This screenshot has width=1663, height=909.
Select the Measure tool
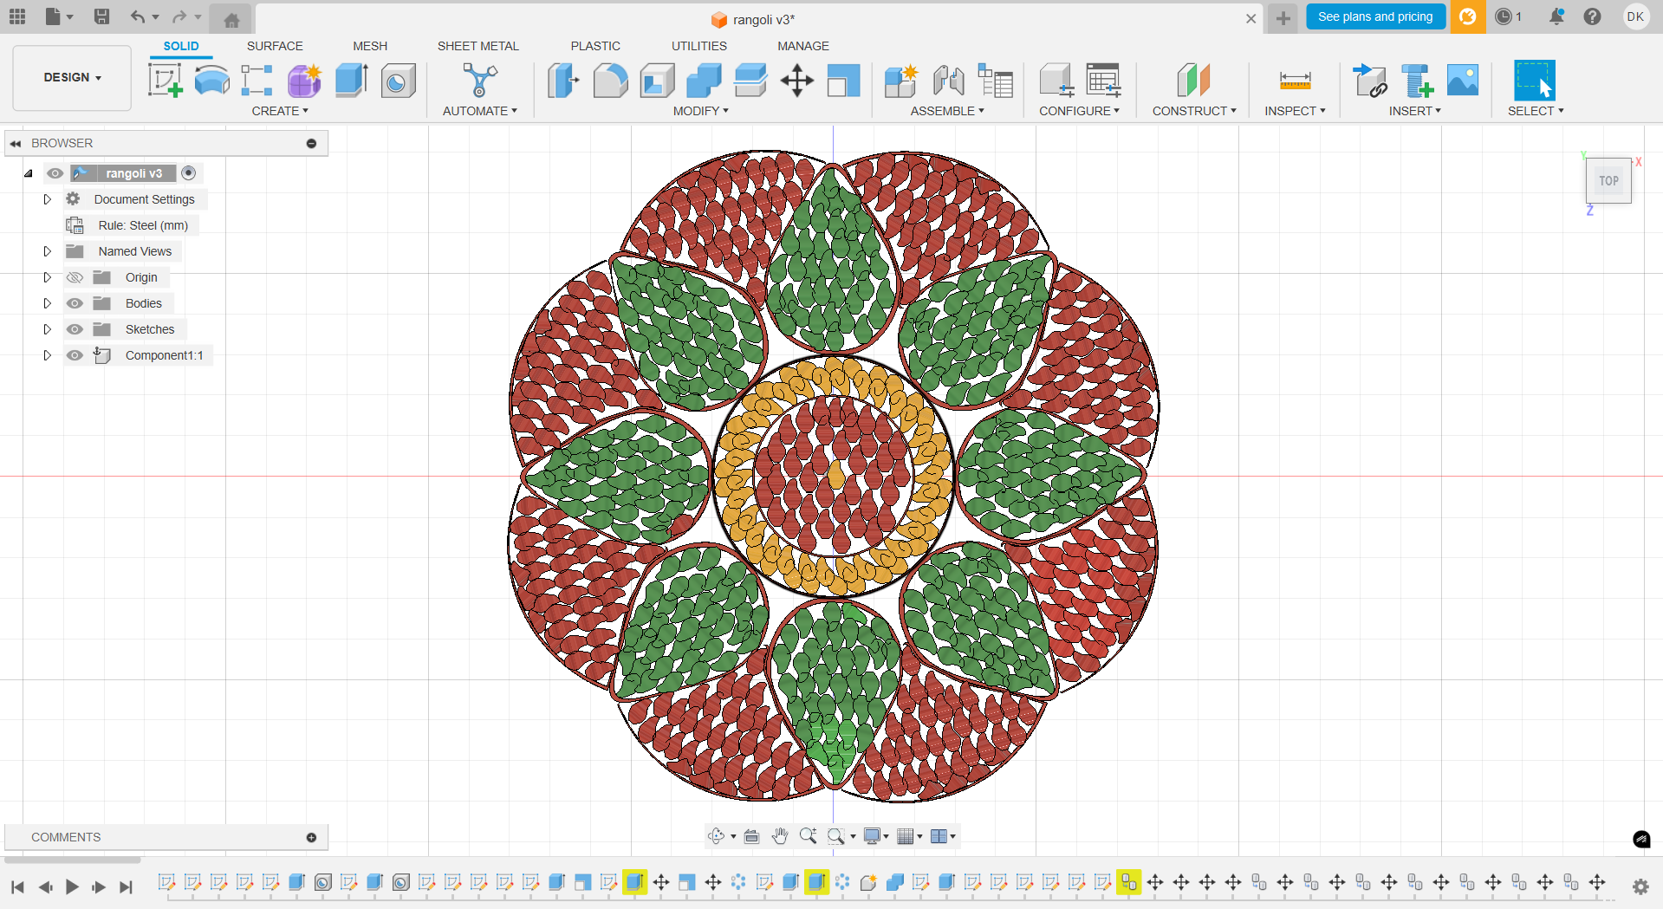pyautogui.click(x=1295, y=81)
